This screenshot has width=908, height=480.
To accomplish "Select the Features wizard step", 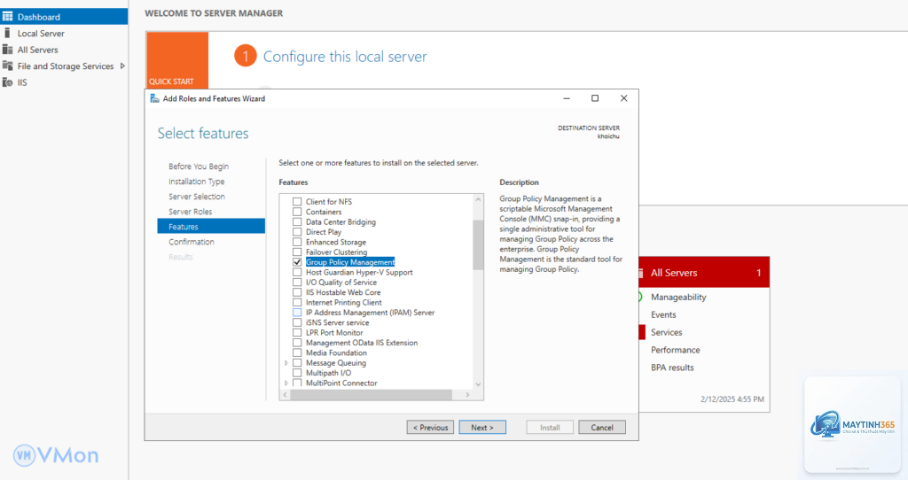I will [x=211, y=227].
